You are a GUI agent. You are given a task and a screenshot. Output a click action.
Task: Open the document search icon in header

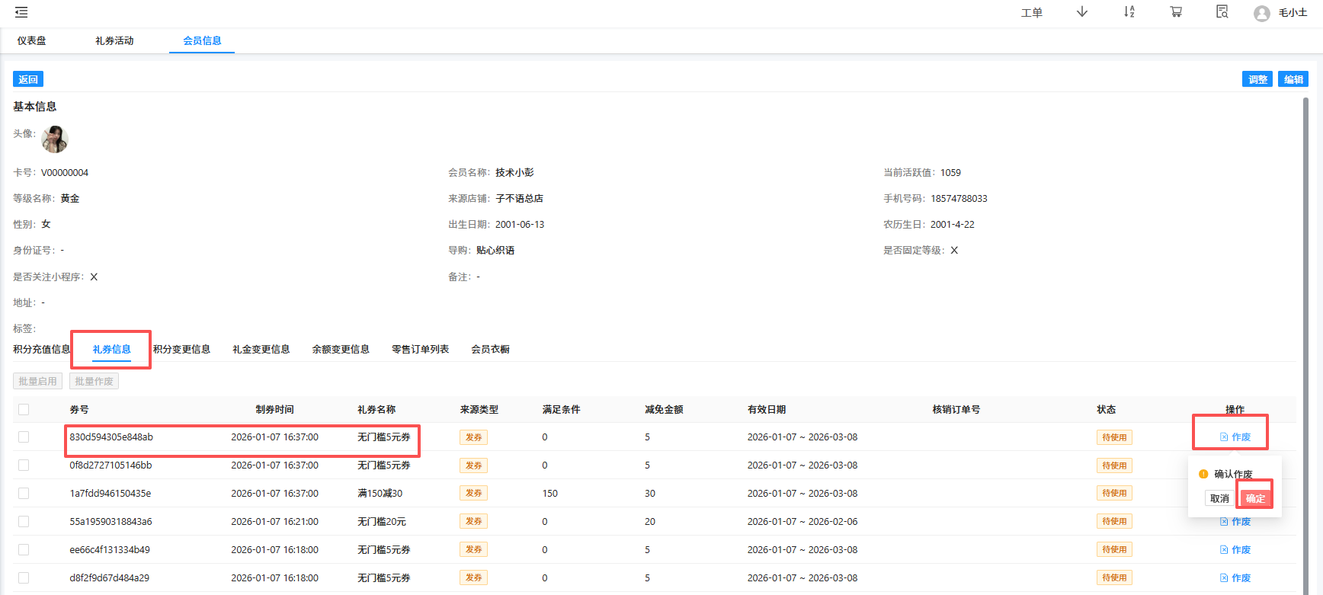[x=1222, y=12]
